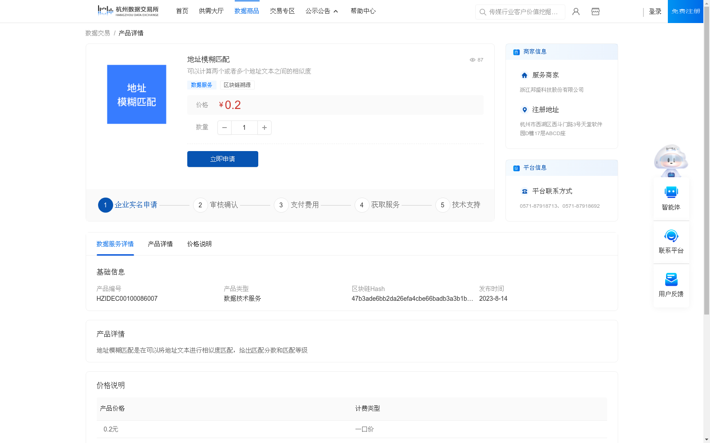Viewport: 710px width, 443px height.
Task: Open the Hangzhou Data Exchange logo
Action: pos(128,11)
